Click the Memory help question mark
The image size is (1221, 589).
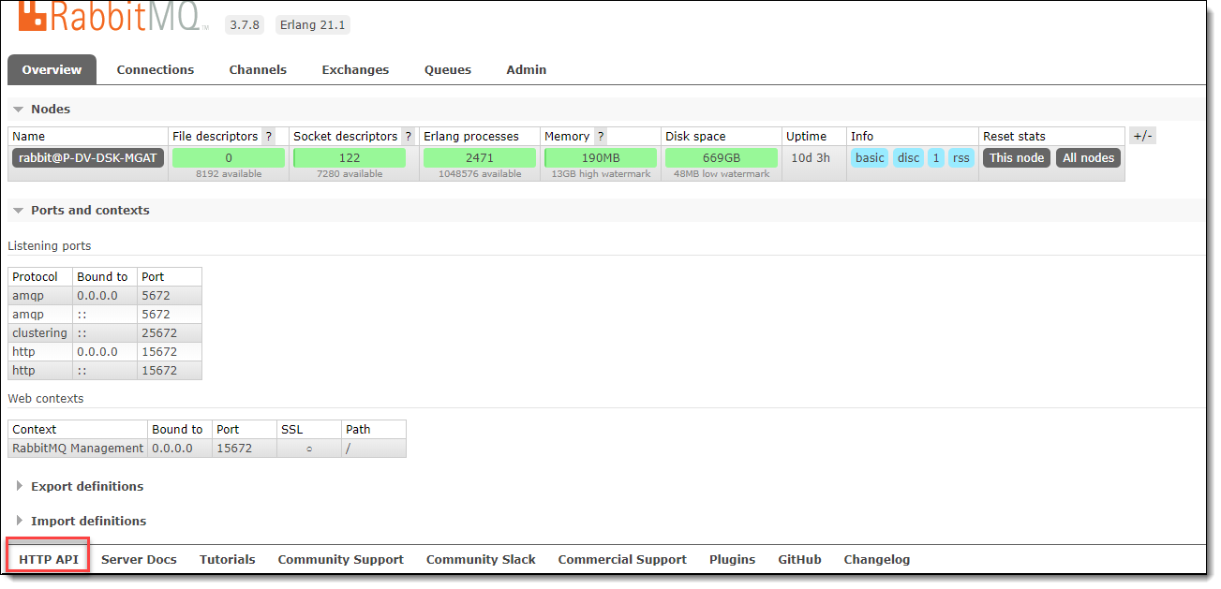[601, 137]
